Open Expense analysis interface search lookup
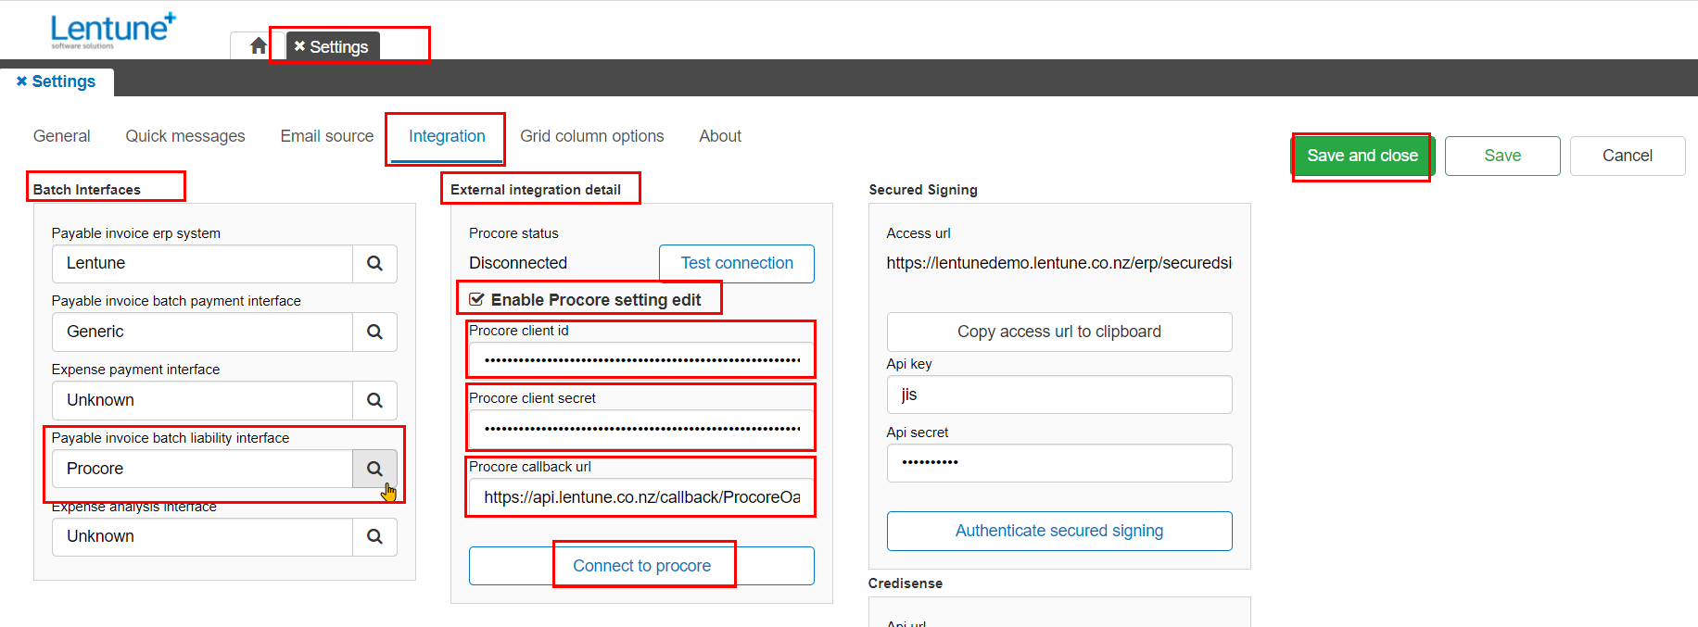Screen dimensions: 1698x627 [374, 537]
